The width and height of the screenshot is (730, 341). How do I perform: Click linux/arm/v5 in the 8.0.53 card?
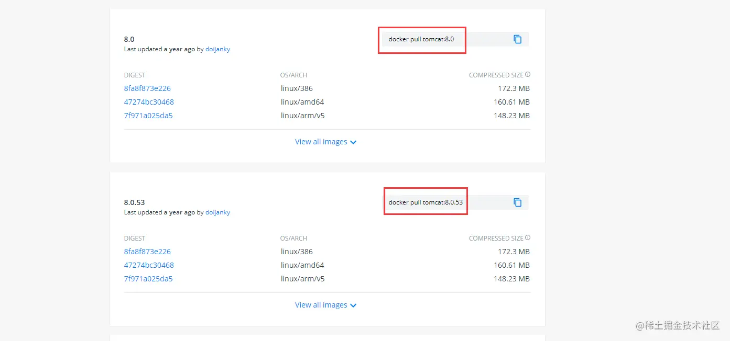pos(302,279)
